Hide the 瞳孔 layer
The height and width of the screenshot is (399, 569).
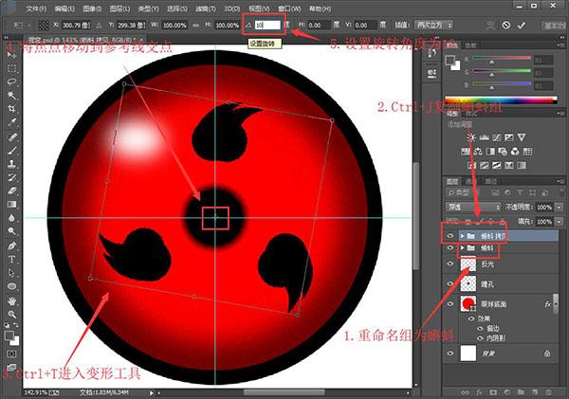point(450,283)
